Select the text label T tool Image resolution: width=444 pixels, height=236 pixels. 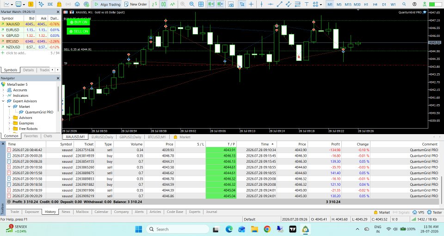307,4
